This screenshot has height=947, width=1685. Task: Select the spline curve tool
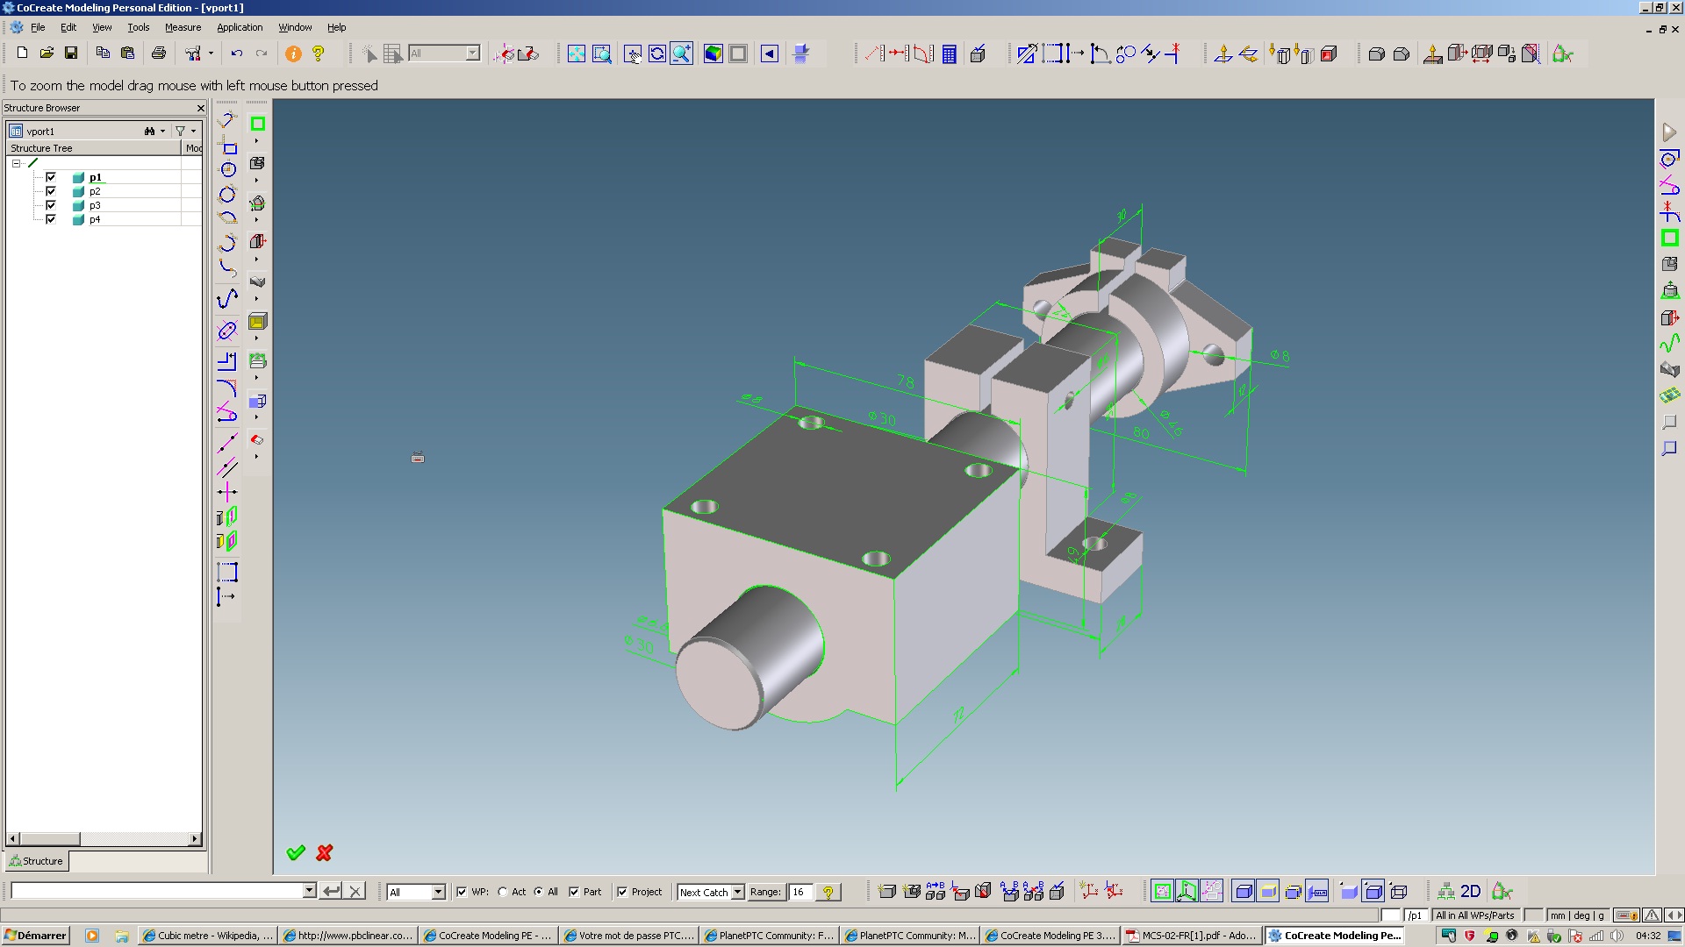pyautogui.click(x=227, y=299)
